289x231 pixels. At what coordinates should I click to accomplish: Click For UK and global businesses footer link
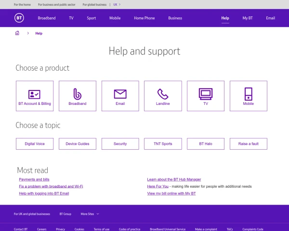tap(32, 214)
